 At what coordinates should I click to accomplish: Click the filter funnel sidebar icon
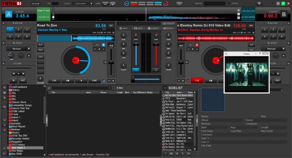(x=4, y=98)
